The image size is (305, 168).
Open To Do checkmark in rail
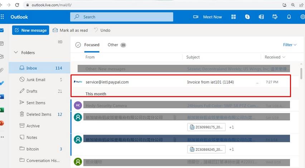point(2,83)
